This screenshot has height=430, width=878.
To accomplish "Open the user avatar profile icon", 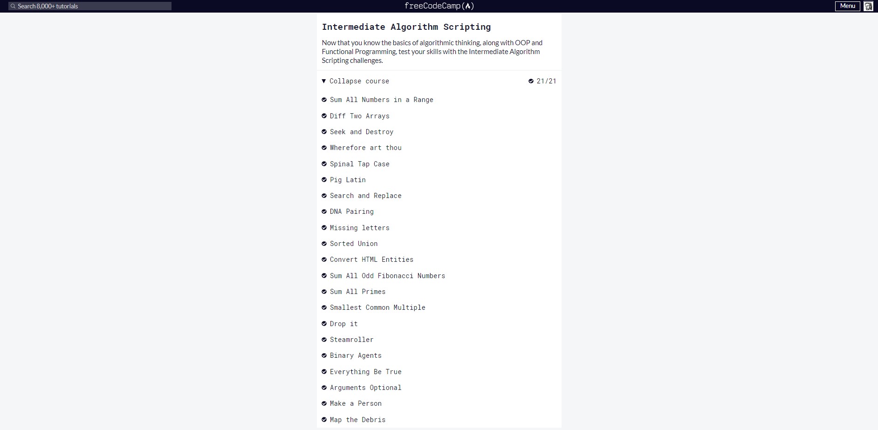I will click(868, 6).
